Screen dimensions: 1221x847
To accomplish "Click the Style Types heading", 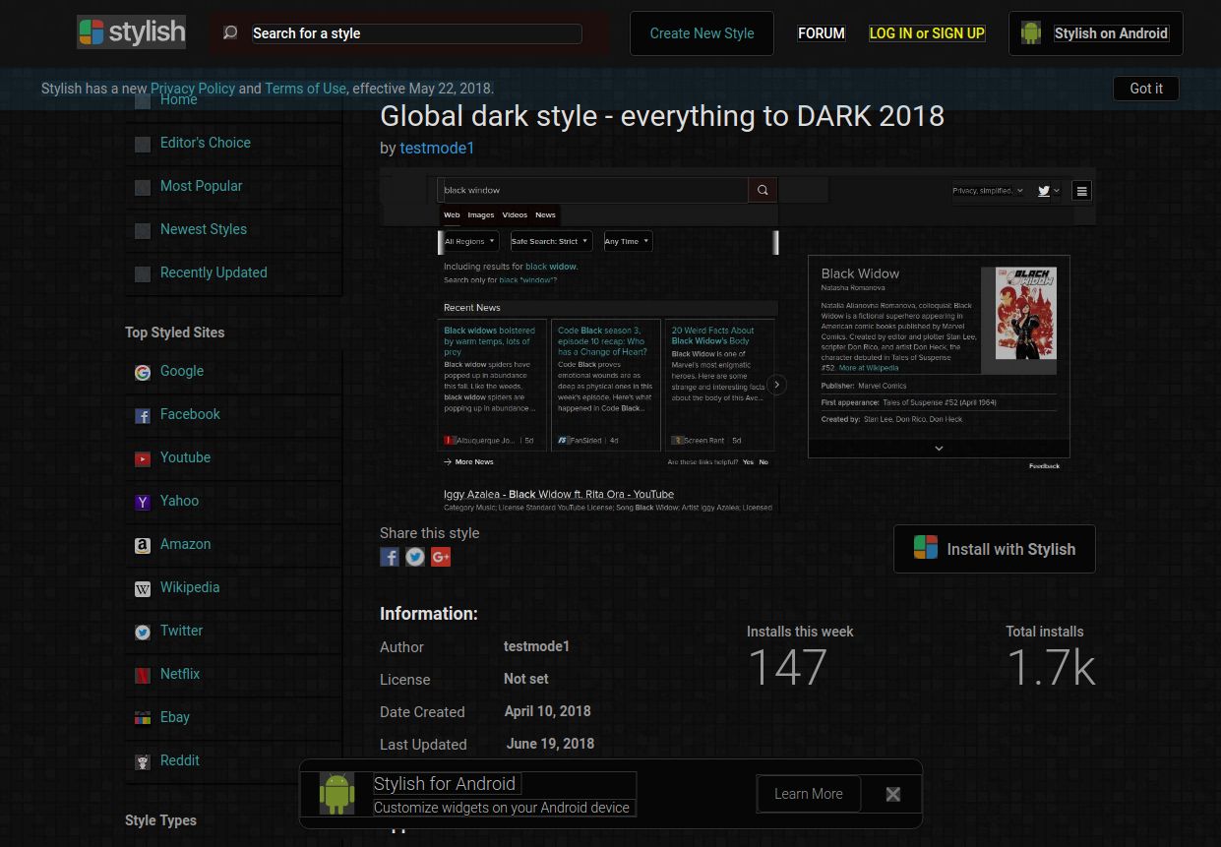I will pyautogui.click(x=160, y=820).
